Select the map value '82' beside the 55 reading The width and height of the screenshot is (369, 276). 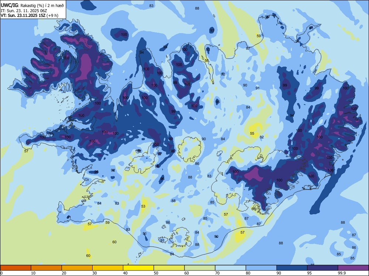pyautogui.click(x=262, y=137)
